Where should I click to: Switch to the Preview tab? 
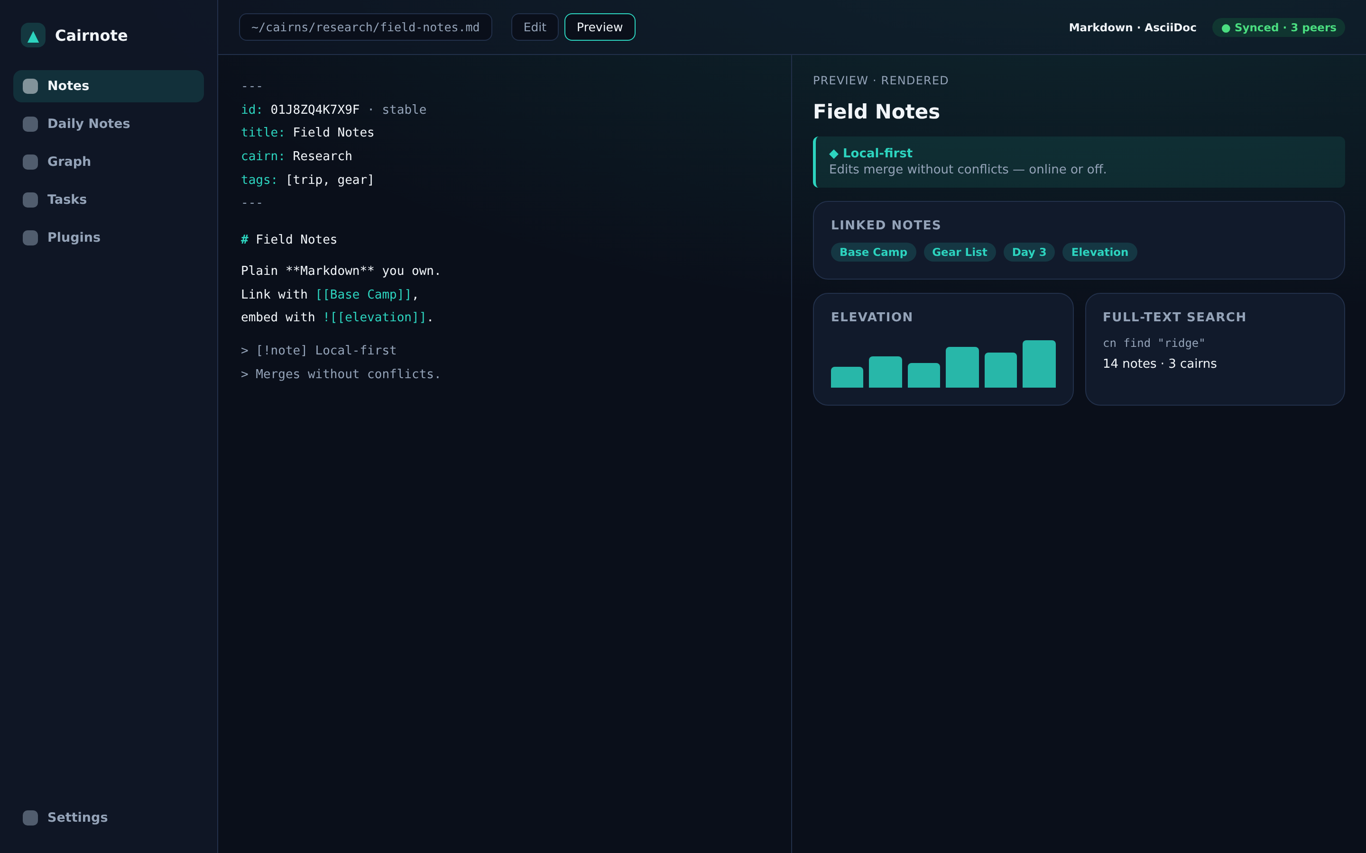click(600, 27)
